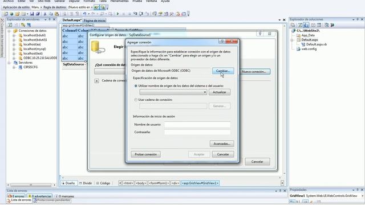The image size is (365, 205).
Task: Toggle the 0 mensajes filter
Action: pos(64,196)
